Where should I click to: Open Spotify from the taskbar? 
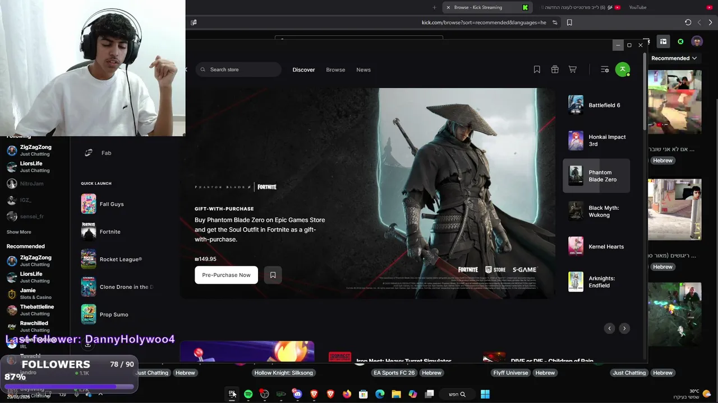point(248,394)
